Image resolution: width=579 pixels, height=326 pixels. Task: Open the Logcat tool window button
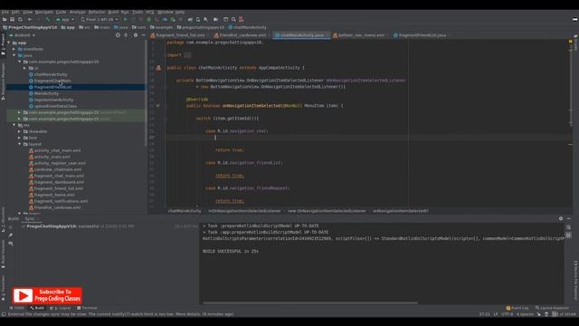coord(61,308)
